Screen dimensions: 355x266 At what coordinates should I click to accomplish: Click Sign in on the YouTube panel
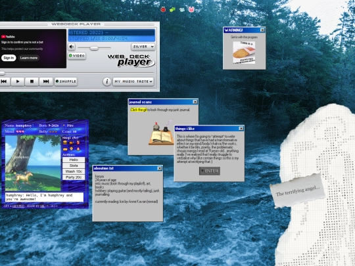click(x=9, y=58)
